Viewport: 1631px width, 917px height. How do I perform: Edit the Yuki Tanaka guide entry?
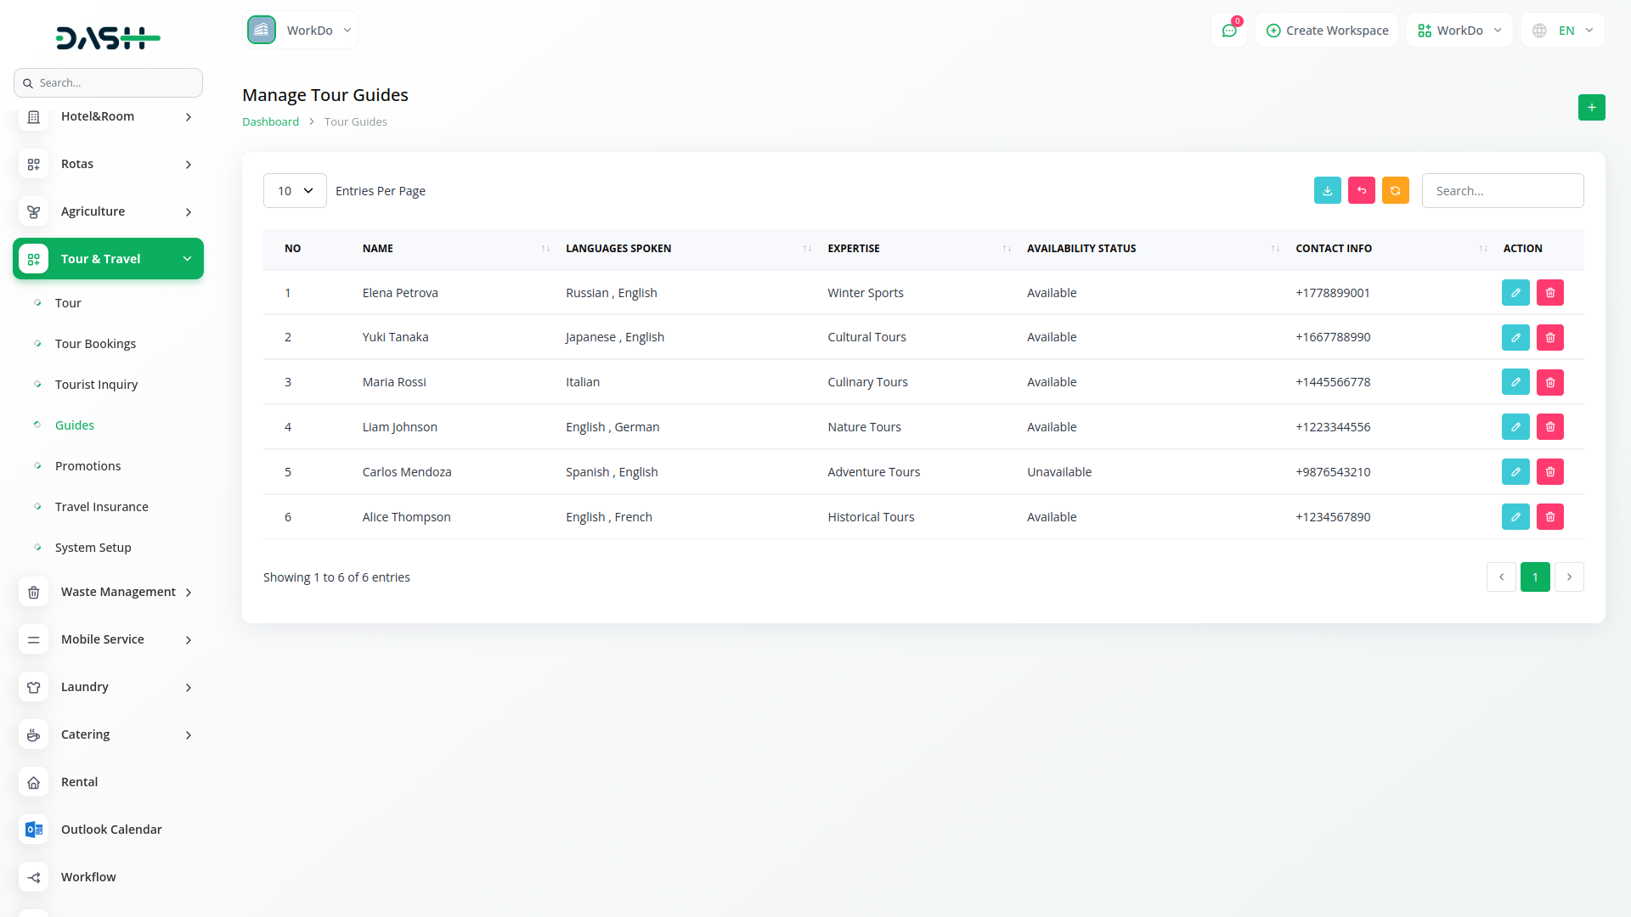click(1515, 337)
